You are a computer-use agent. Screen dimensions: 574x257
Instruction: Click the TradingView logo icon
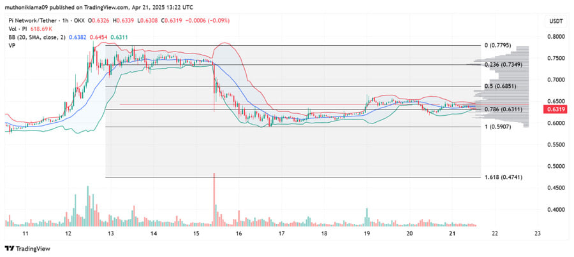[9, 249]
